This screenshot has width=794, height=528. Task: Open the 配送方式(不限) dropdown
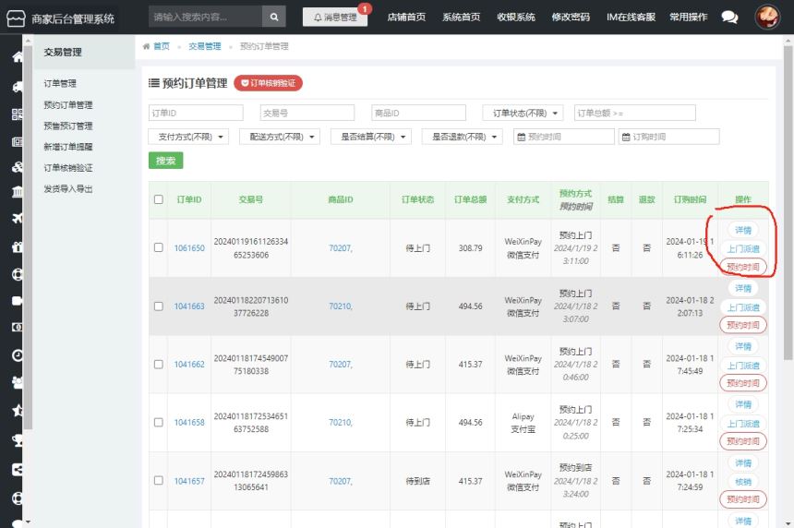coord(280,137)
